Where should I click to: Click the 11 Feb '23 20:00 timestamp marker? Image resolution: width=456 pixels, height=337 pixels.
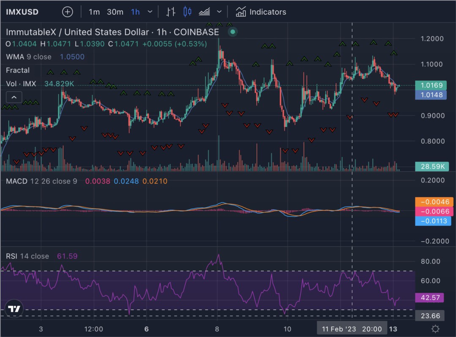(x=352, y=328)
